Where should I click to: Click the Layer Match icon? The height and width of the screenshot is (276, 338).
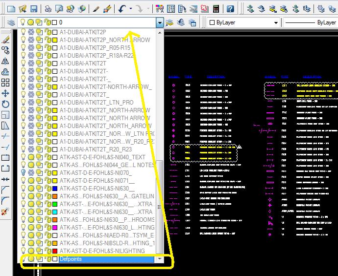250,9
